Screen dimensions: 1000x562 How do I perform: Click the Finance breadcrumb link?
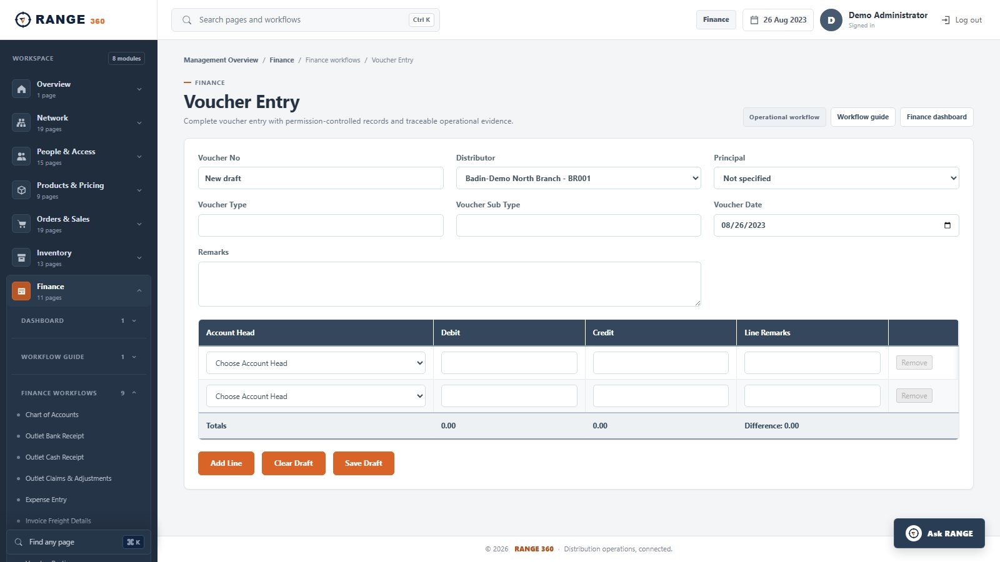pyautogui.click(x=282, y=60)
